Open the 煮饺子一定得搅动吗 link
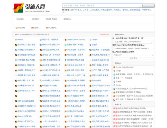Screen dimensions: 167x128 76,116
